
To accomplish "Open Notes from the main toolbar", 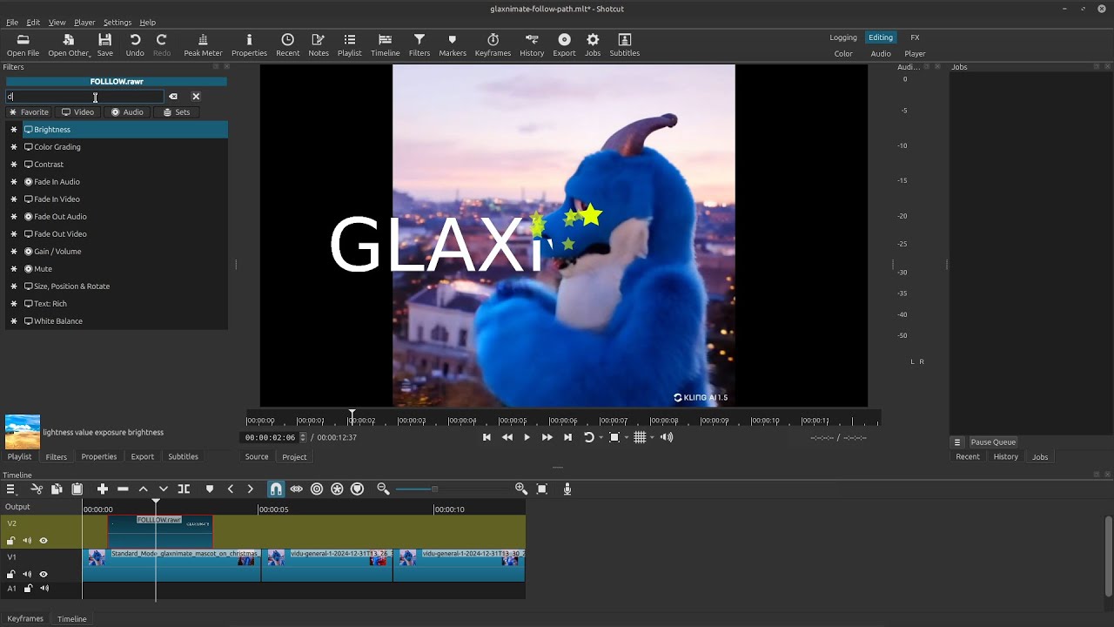I will pyautogui.click(x=319, y=44).
